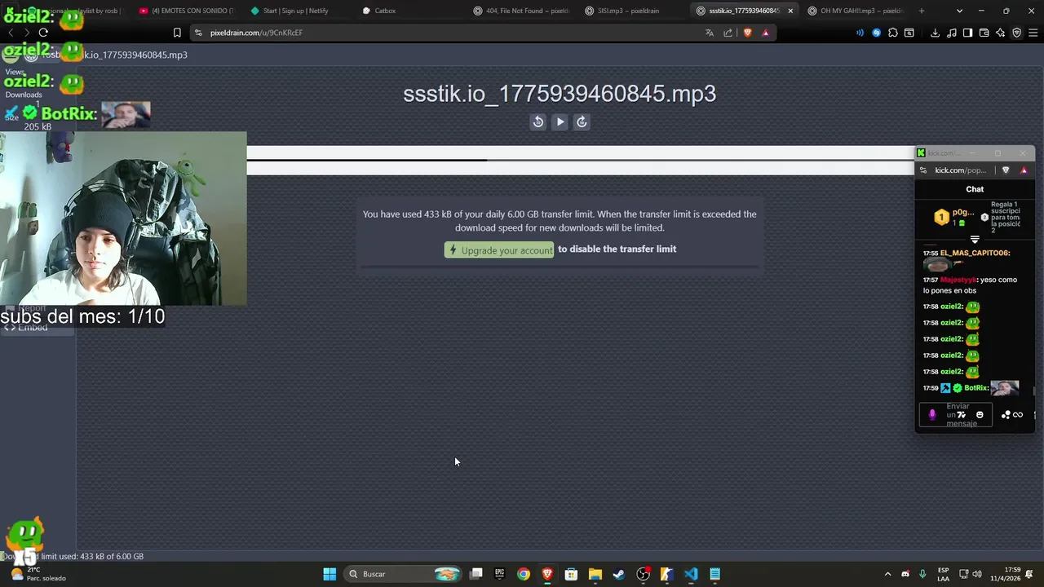Click Kick popout address bar URL
Screen dimensions: 1044x587
(x=961, y=170)
